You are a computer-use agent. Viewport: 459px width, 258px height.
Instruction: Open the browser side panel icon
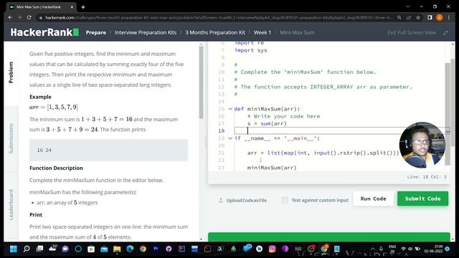(x=430, y=17)
